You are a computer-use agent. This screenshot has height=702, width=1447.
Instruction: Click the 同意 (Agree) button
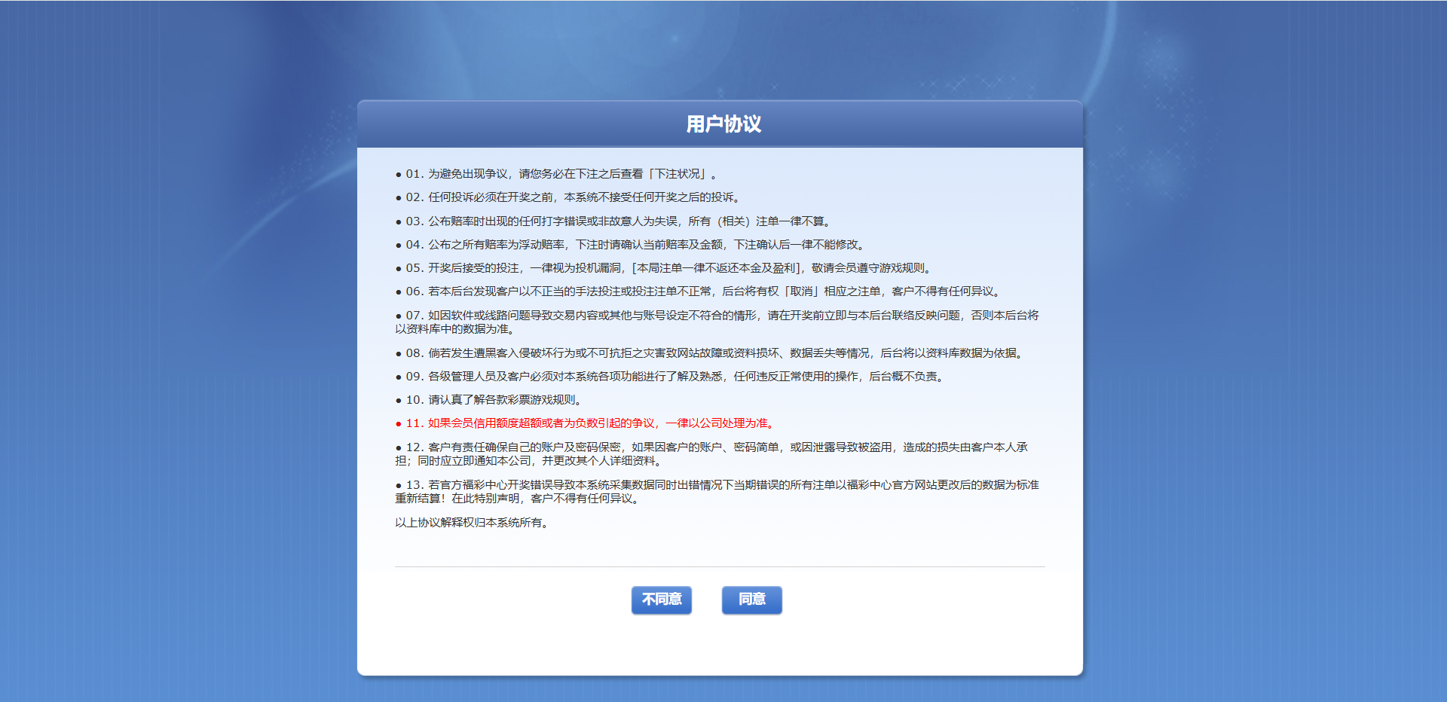751,600
